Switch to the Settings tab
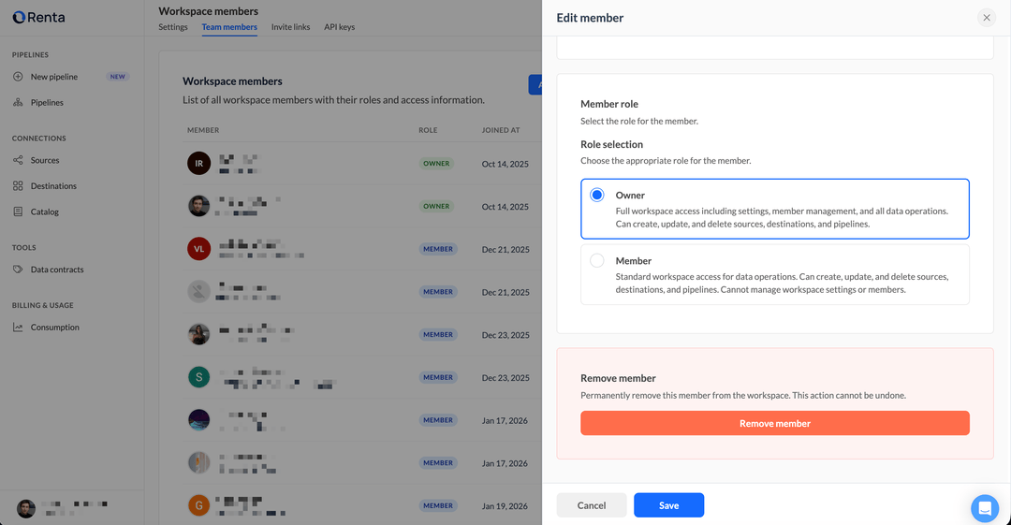Screen dimensions: 1011x525 pyautogui.click(x=173, y=27)
